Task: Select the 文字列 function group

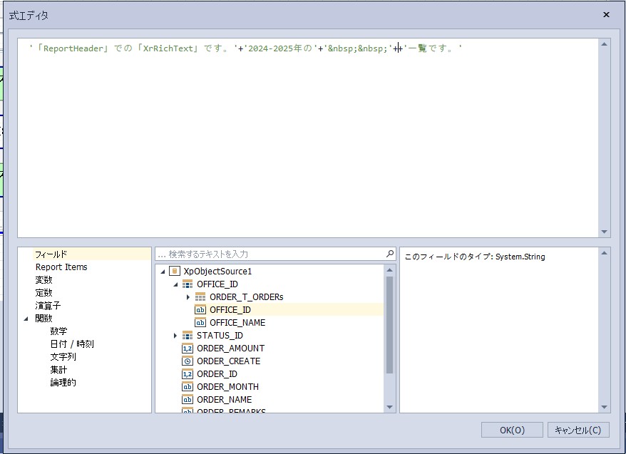Action: pos(63,357)
